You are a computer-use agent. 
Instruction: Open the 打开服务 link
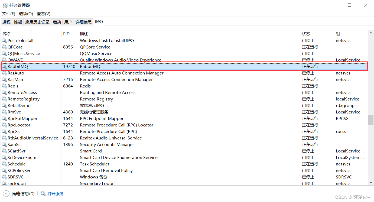tap(56, 194)
